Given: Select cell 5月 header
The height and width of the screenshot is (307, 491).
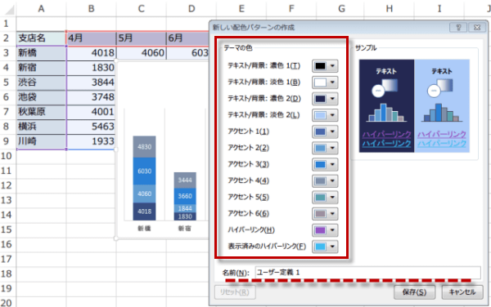Looking at the screenshot, I should click(x=142, y=38).
